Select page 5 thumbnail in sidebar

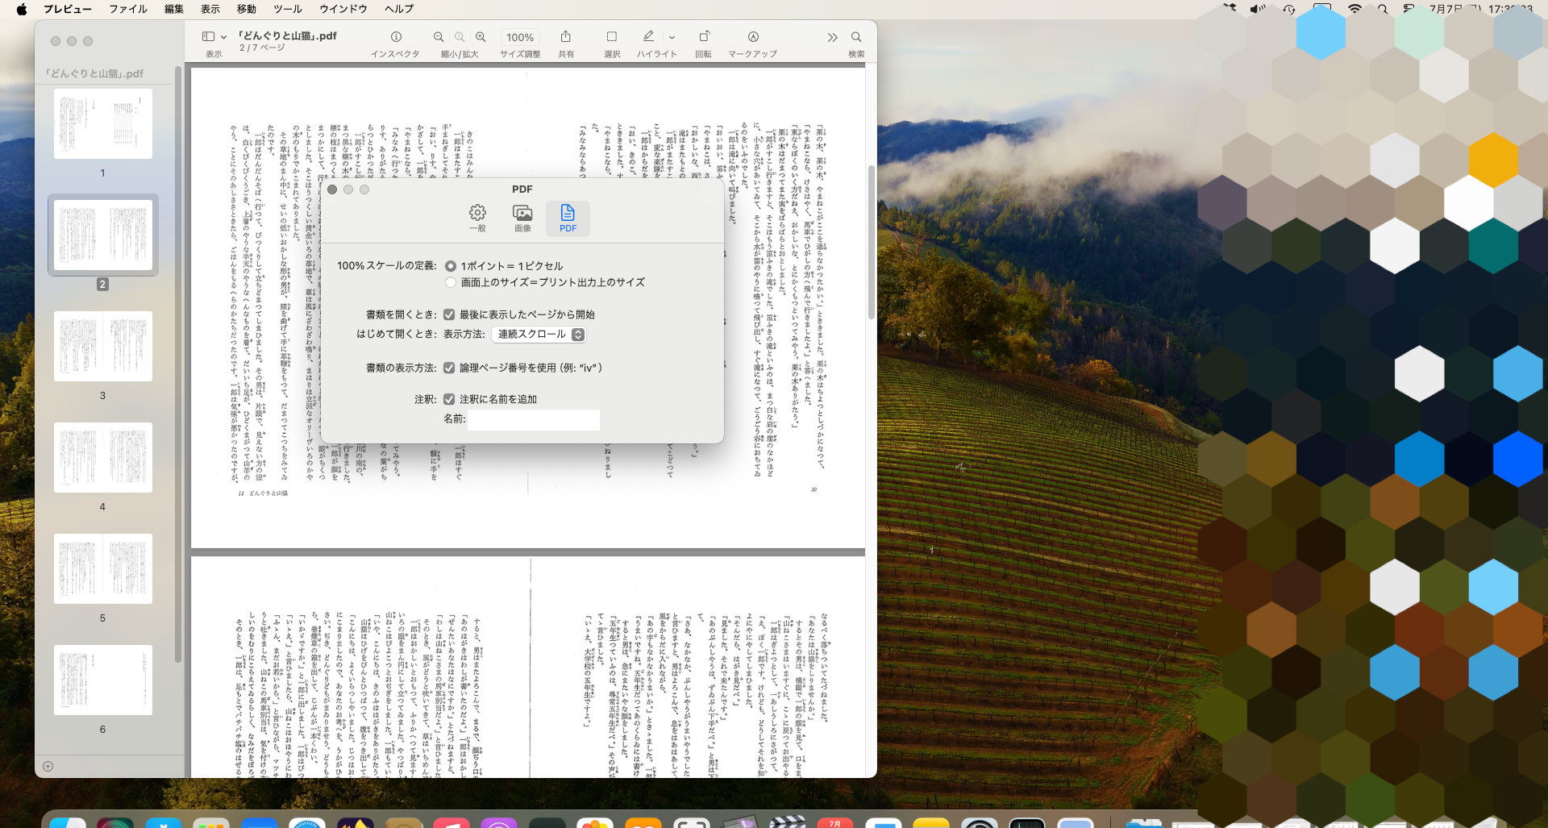pos(103,569)
